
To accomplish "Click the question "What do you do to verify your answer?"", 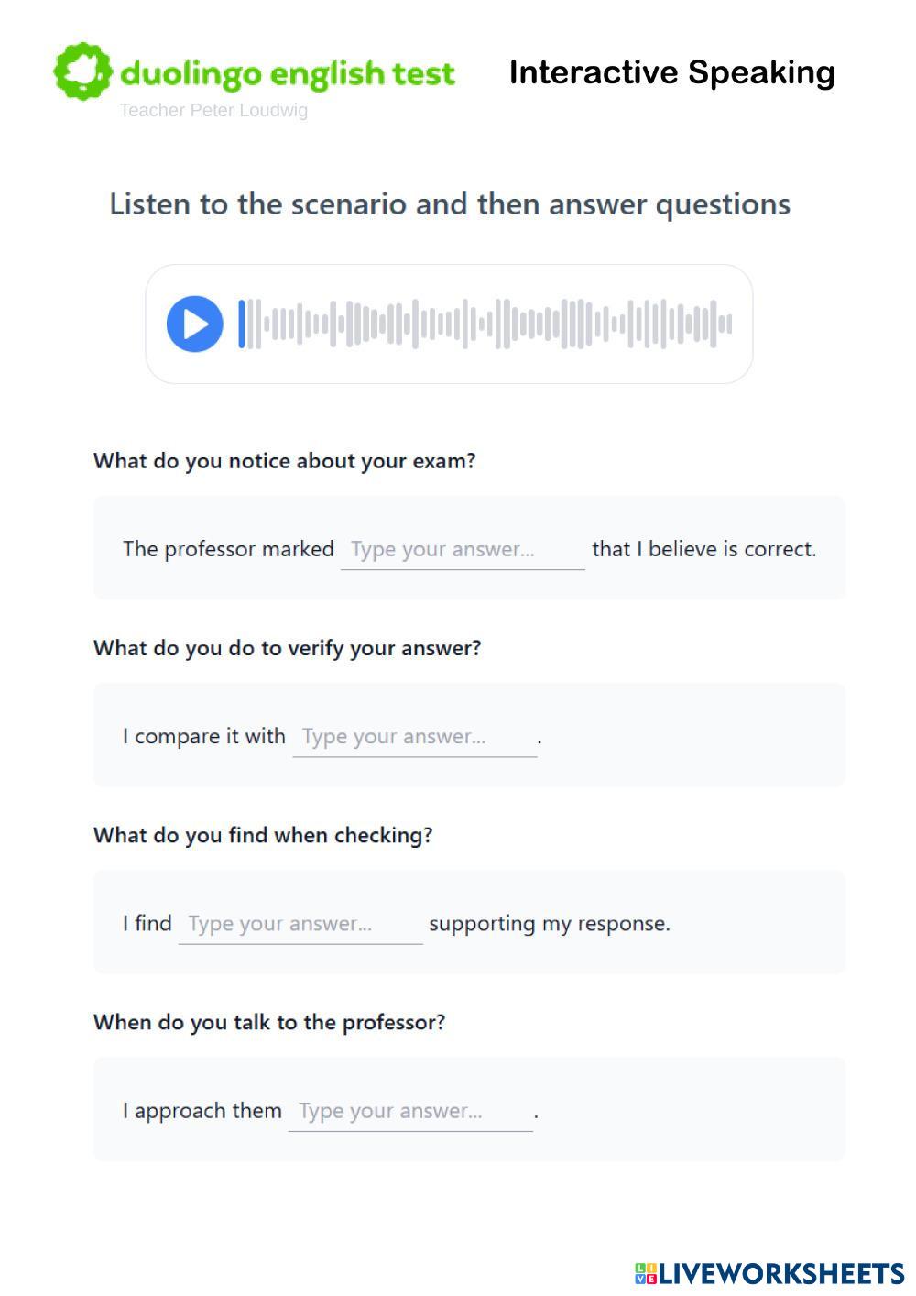I will (x=287, y=648).
